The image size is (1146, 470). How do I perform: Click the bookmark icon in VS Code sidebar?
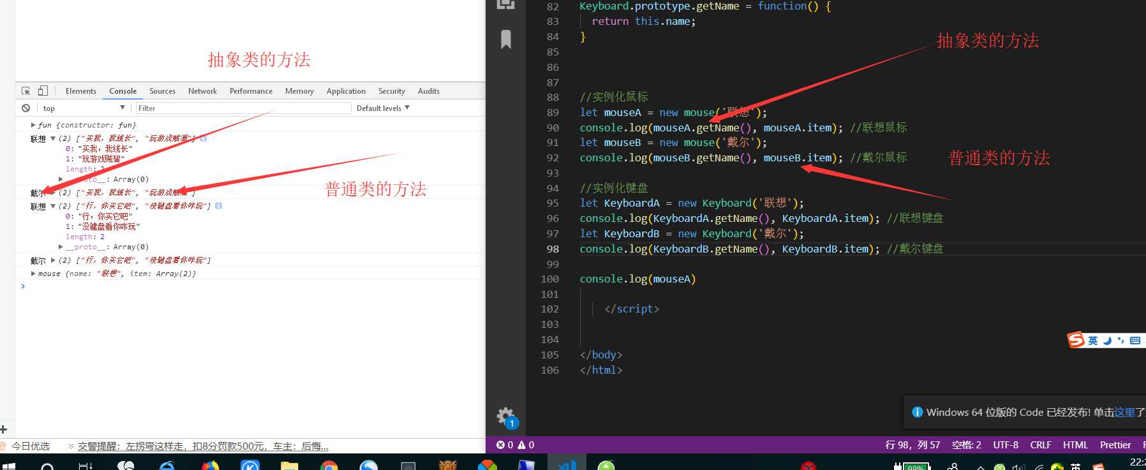[506, 40]
